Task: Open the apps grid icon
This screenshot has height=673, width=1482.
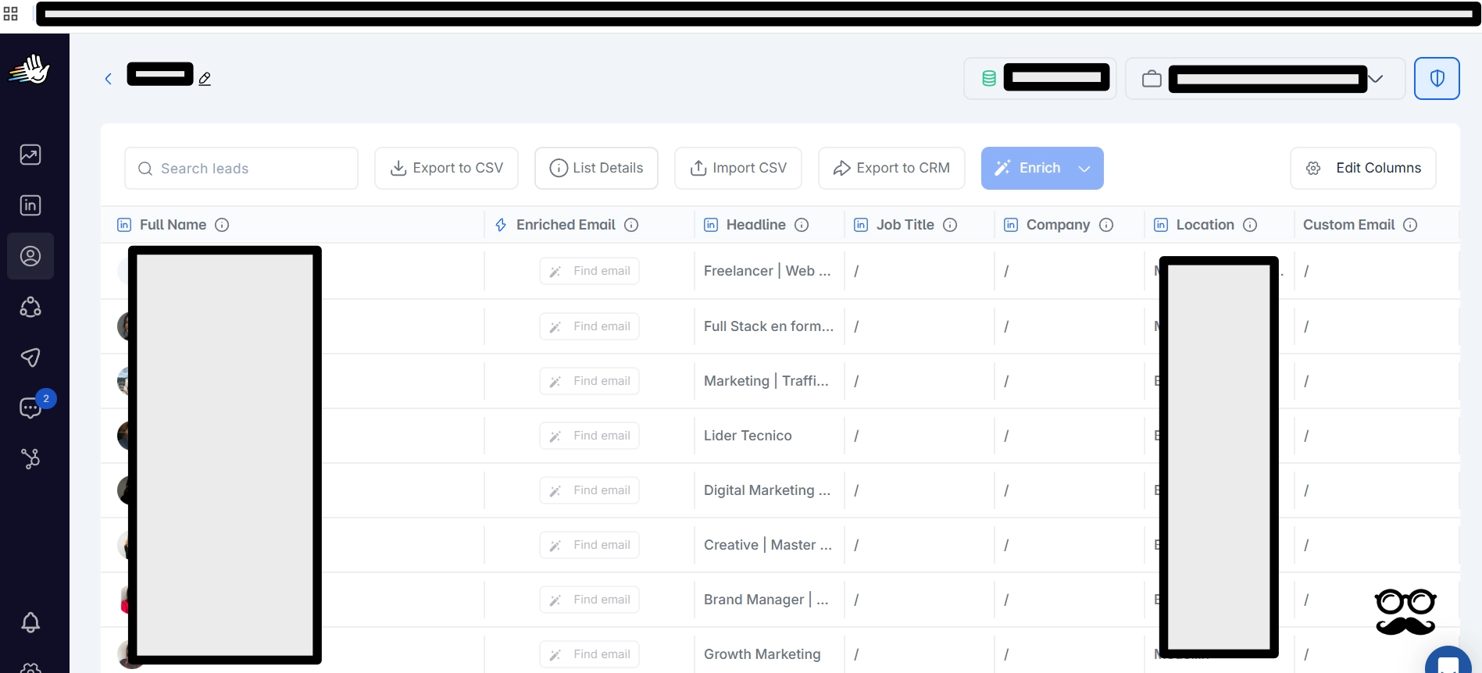Action: [x=11, y=12]
